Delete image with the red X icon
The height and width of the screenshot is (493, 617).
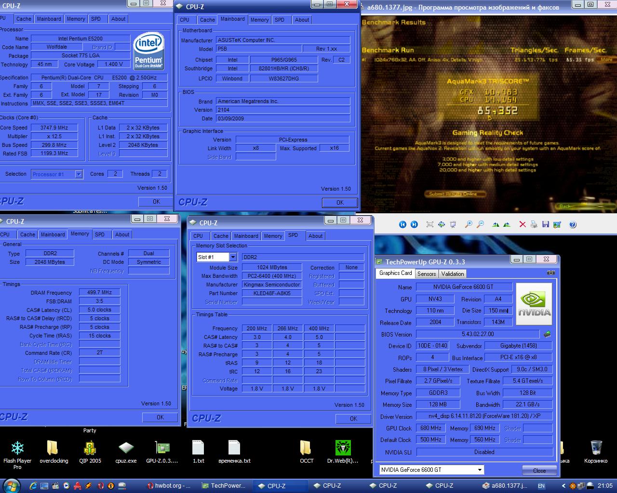tap(523, 224)
